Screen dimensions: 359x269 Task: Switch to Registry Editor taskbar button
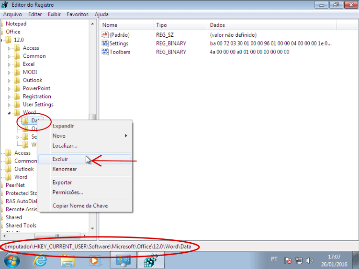151,260
